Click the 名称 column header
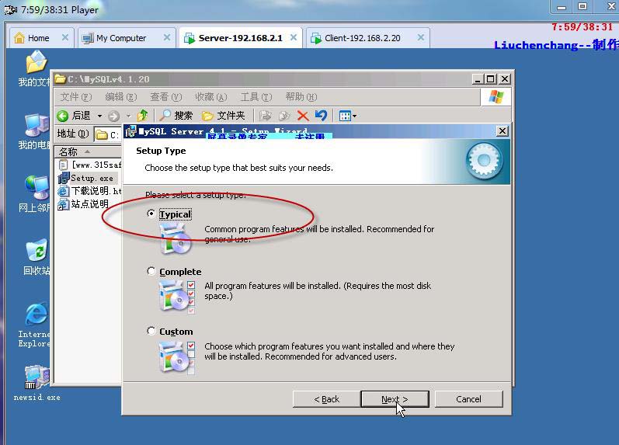This screenshot has height=445, width=619. coord(88,151)
